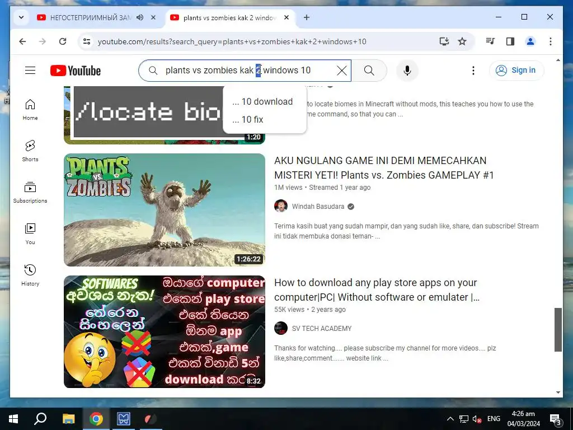Open YouTube settings three-dot menu
The width and height of the screenshot is (573, 430).
pyautogui.click(x=473, y=71)
